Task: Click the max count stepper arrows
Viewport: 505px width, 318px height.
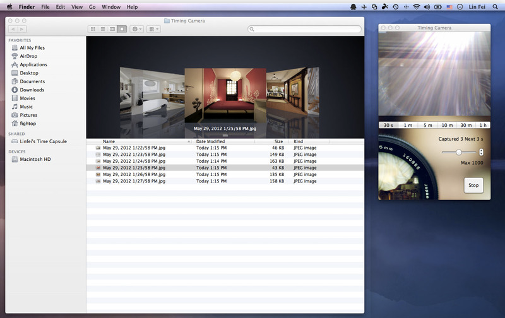Action: point(482,152)
